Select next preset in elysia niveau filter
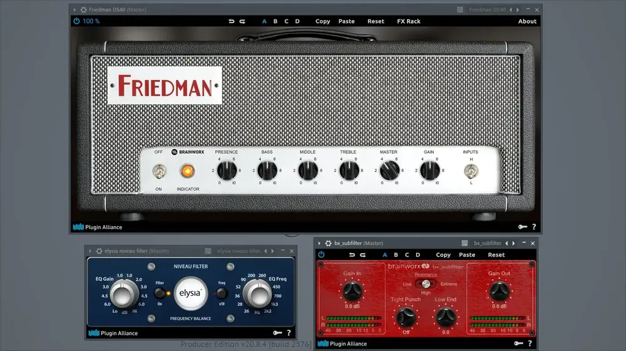 [x=273, y=251]
